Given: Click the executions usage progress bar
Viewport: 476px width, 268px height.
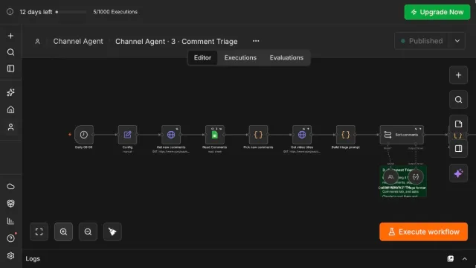Looking at the screenshot, I should (x=71, y=12).
